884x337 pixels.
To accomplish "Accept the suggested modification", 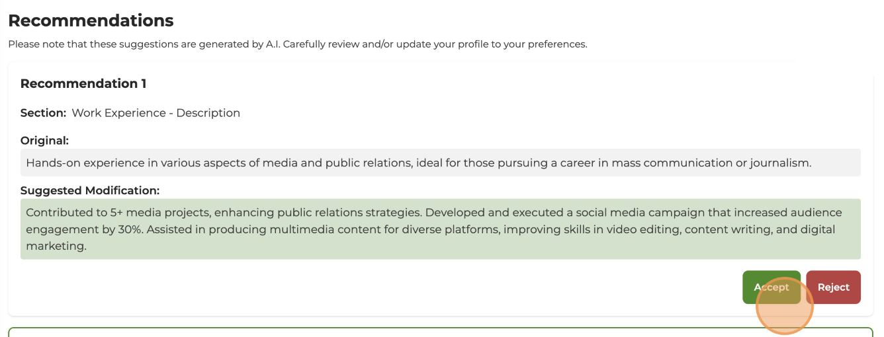I will [x=771, y=287].
